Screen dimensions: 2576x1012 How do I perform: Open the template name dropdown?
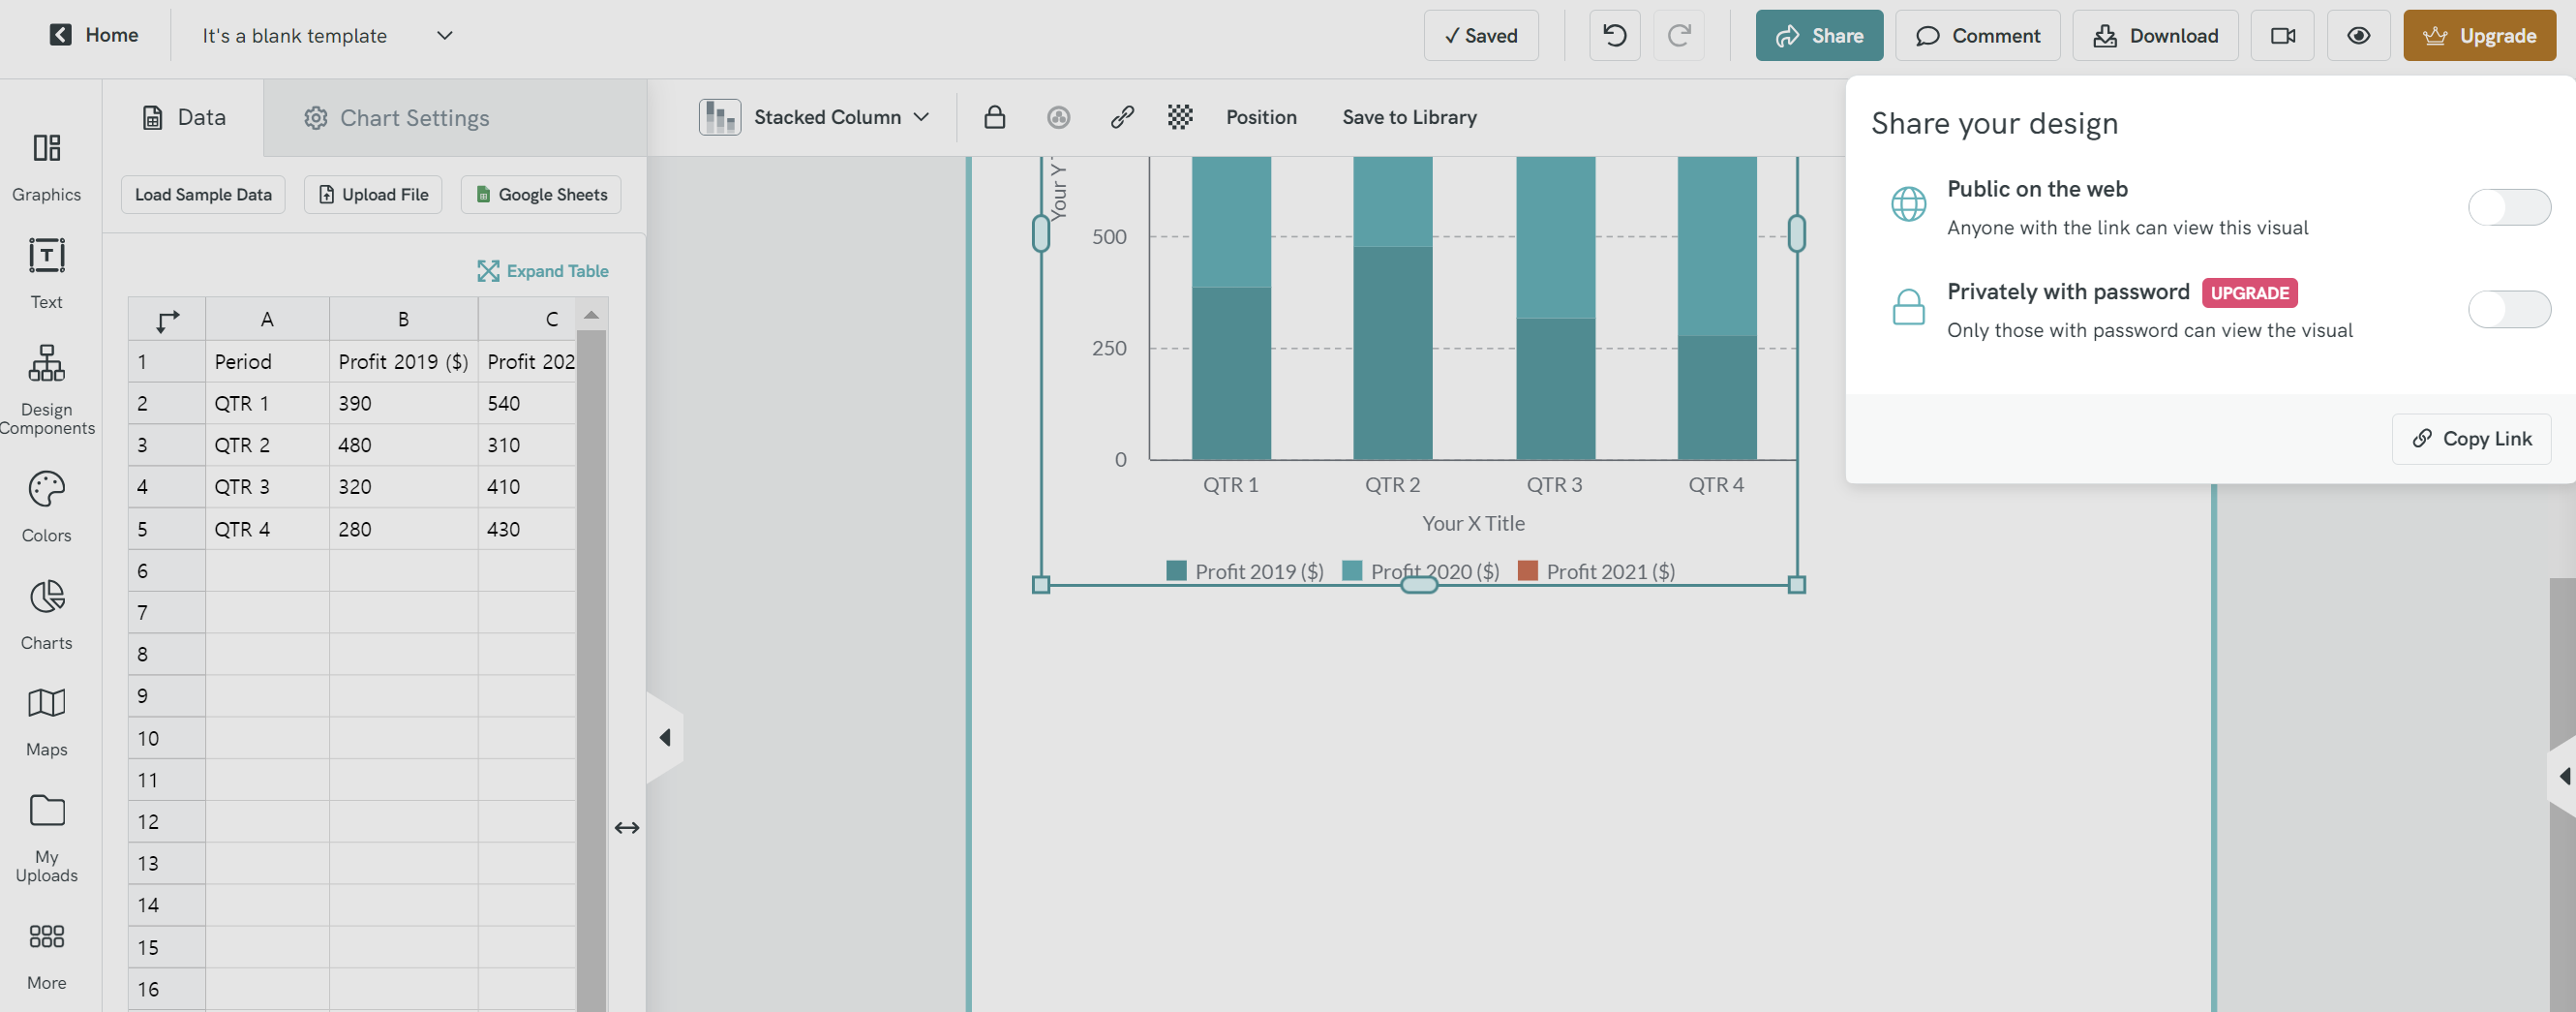[445, 35]
